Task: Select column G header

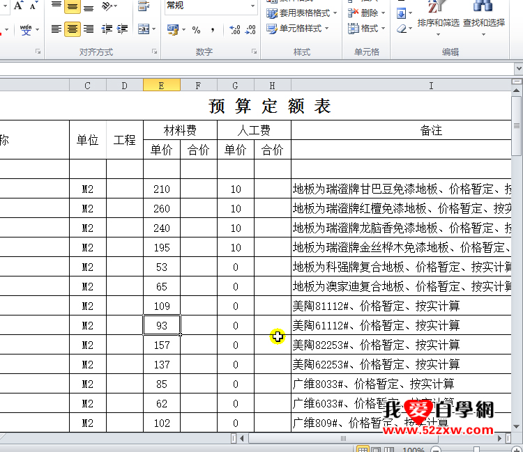Action: (236, 86)
